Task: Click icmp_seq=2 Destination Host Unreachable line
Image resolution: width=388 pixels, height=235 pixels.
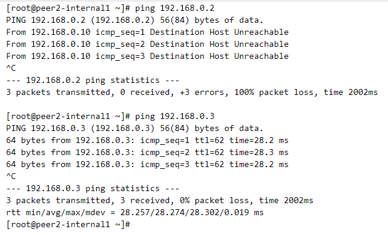Action: pos(147,44)
